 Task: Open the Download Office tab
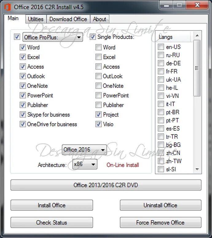(68, 19)
